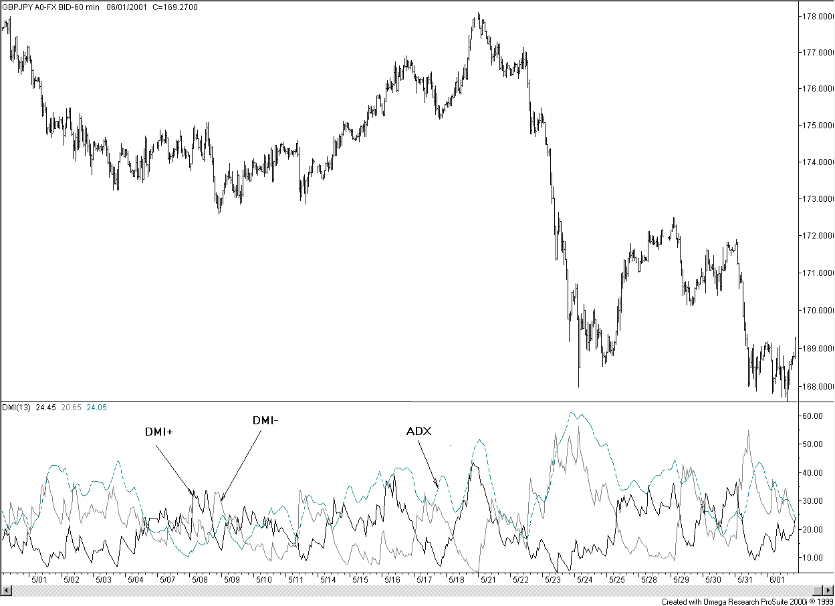Click the black 24.45 DMI value
This screenshot has width=835, height=606.
(x=45, y=407)
